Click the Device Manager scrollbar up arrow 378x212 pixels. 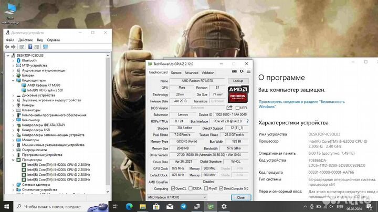tap(108, 56)
